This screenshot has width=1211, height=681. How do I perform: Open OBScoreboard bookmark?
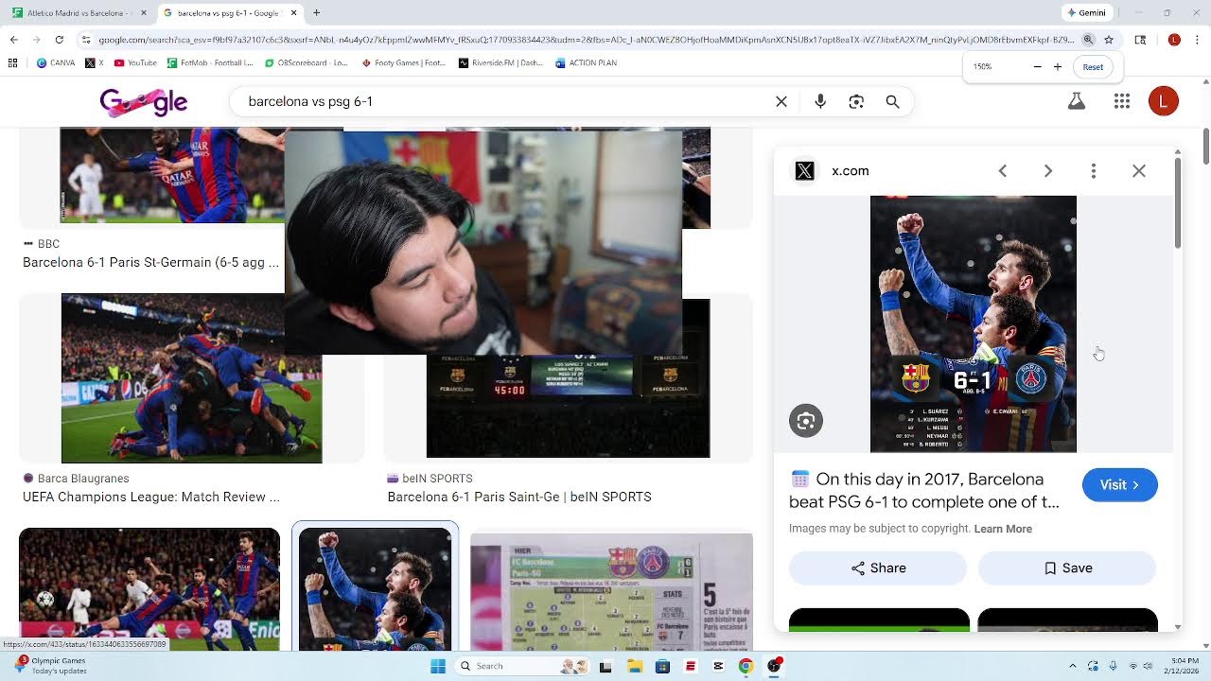click(x=306, y=63)
